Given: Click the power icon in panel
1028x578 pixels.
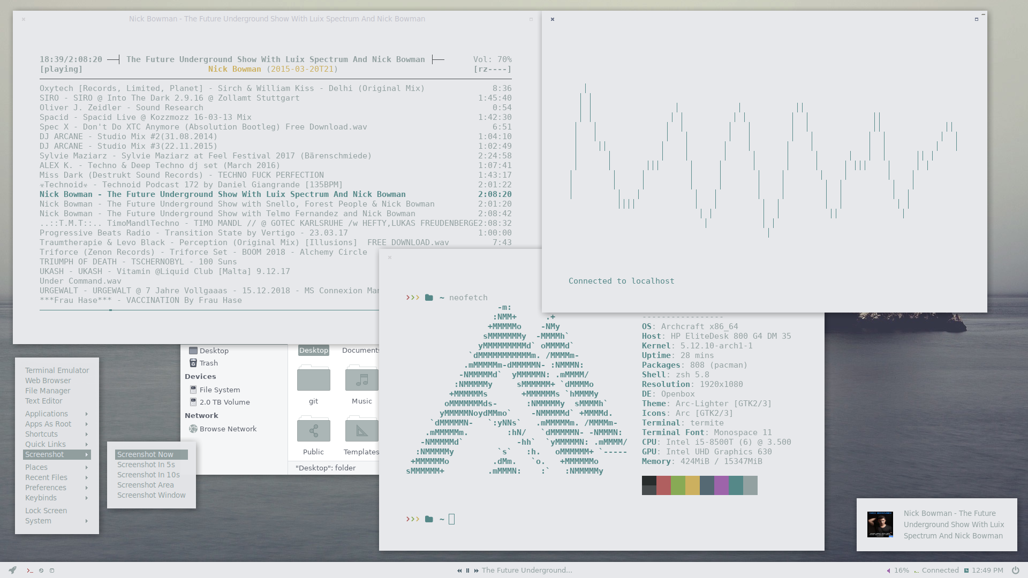Looking at the screenshot, I should [x=1015, y=570].
